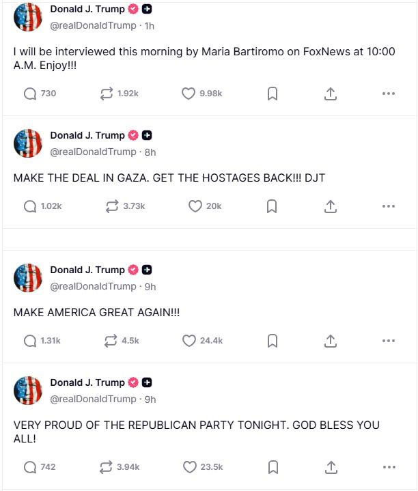Like the Gaza hostages post
The width and height of the screenshot is (418, 491).
[195, 206]
